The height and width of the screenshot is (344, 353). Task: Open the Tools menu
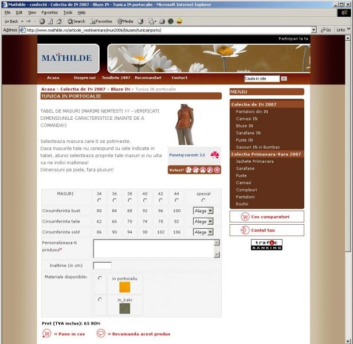click(x=68, y=12)
